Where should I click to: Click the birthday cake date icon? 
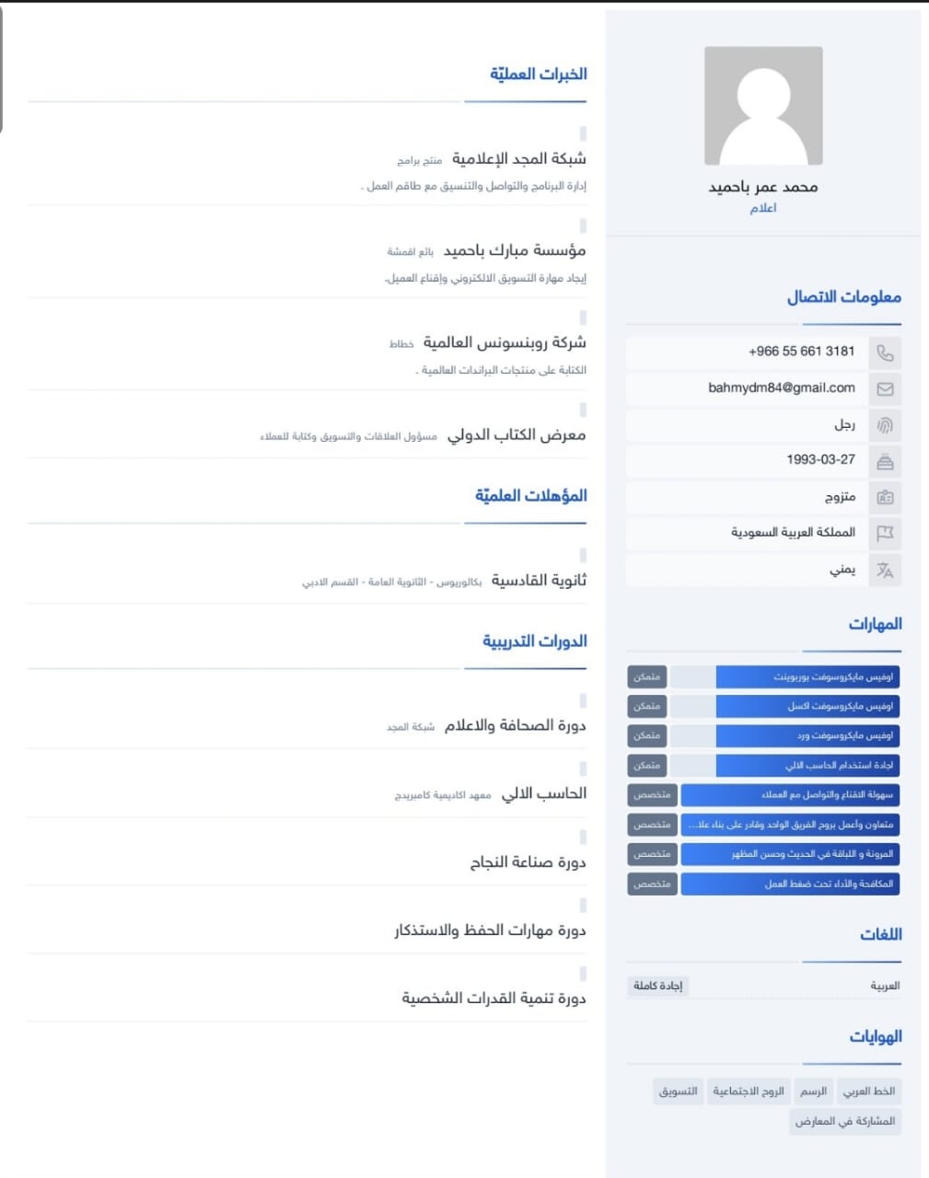[x=885, y=461]
